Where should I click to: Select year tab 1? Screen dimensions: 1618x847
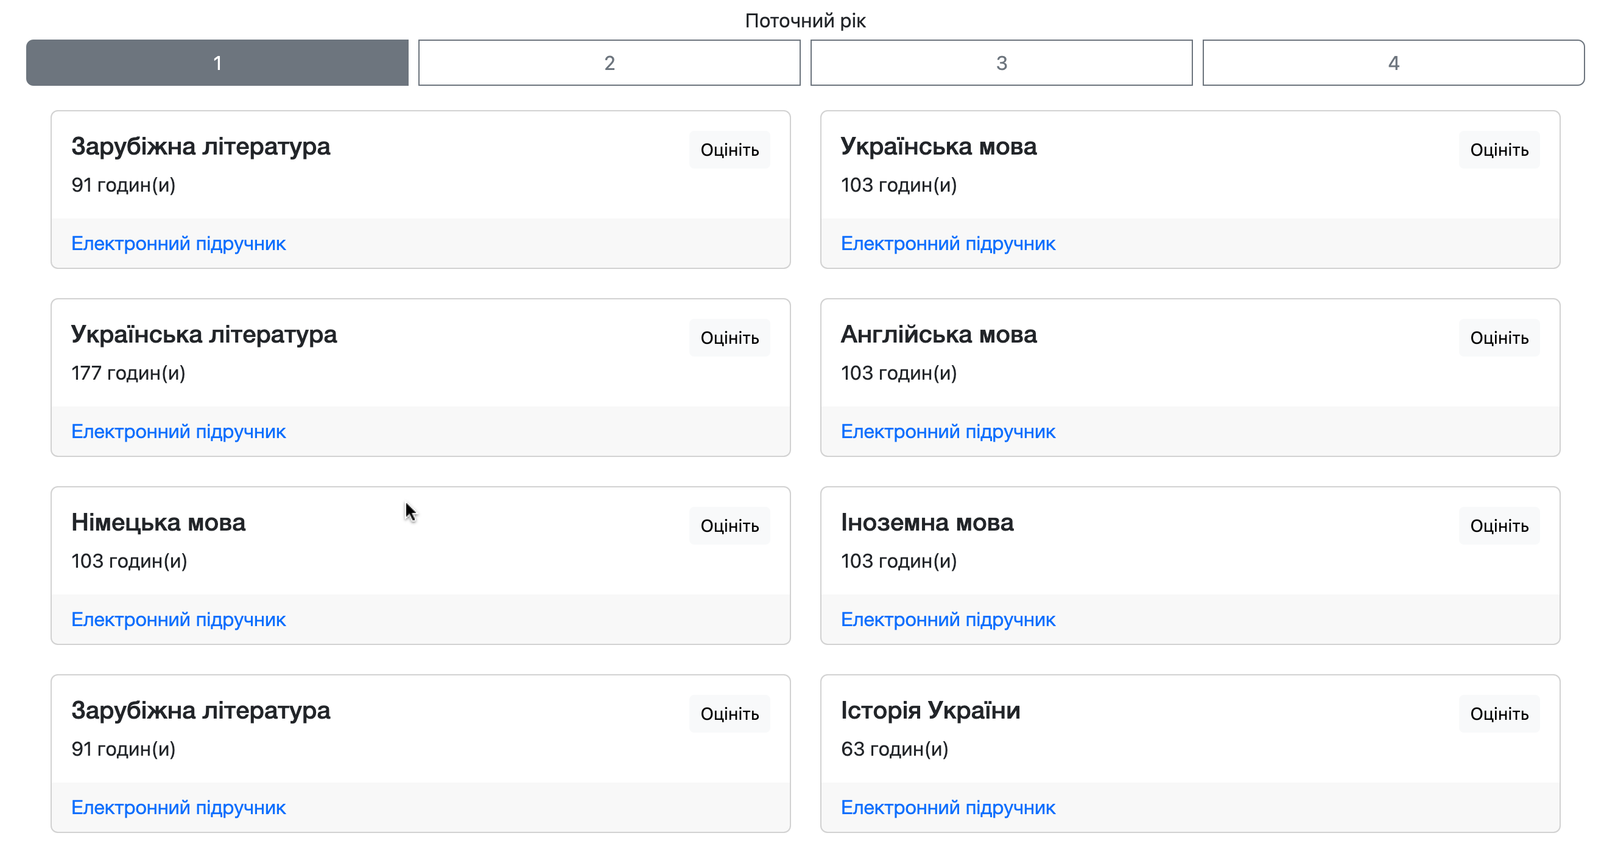coord(217,63)
